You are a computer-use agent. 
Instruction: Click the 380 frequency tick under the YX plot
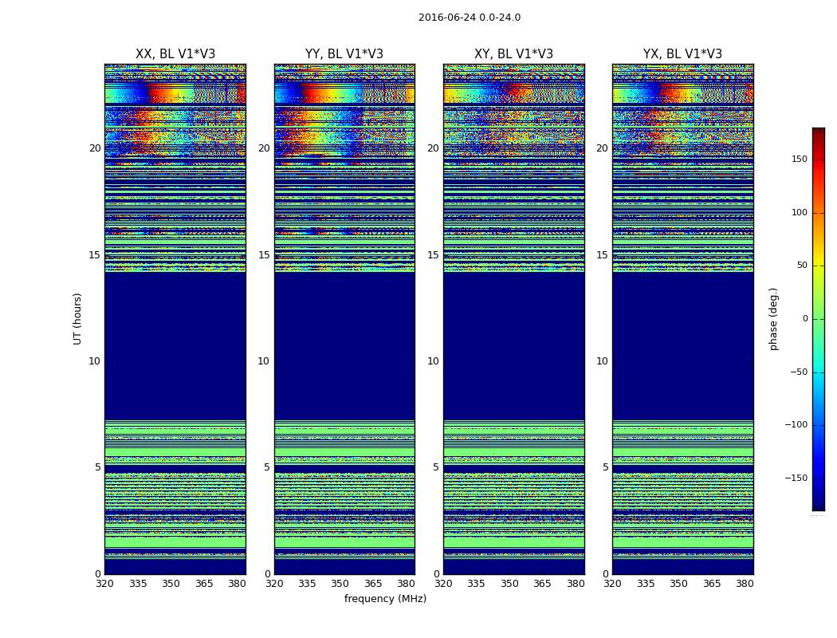(745, 584)
